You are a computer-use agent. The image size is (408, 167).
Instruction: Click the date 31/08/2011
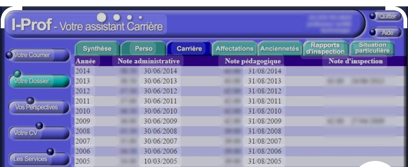point(264,101)
